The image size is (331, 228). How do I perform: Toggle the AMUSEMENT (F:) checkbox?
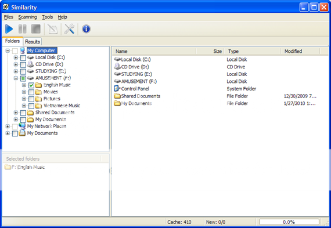pyautogui.click(x=23, y=78)
